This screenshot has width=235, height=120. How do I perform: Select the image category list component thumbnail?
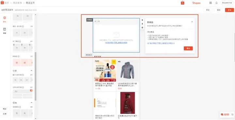23,80
